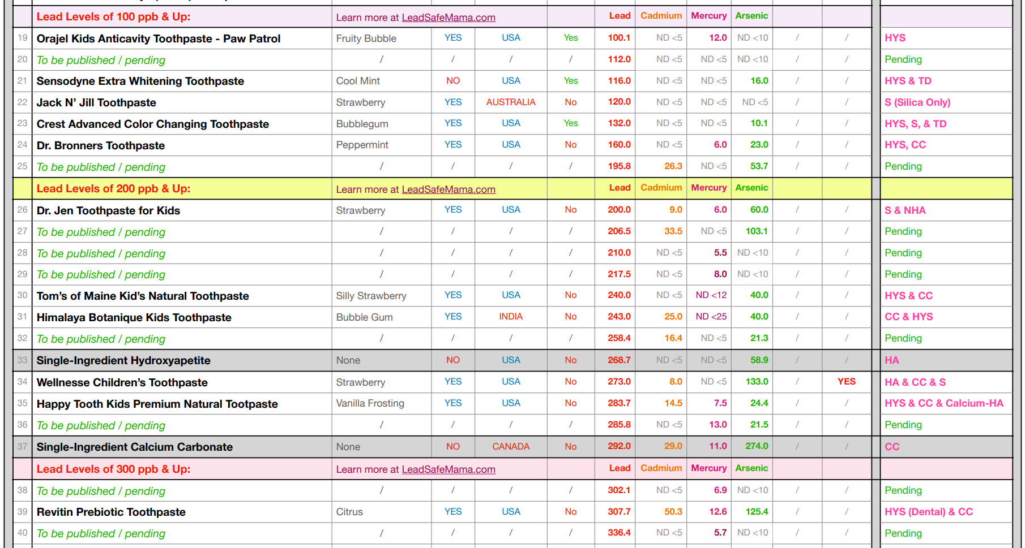Image resolution: width=1025 pixels, height=548 pixels.
Task: Select the lead value 100.1
Action: point(619,37)
